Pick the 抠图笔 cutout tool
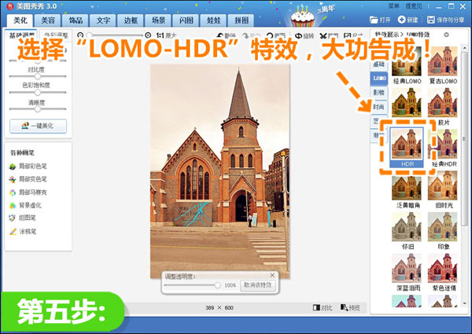The width and height of the screenshot is (472, 334). pos(23,218)
